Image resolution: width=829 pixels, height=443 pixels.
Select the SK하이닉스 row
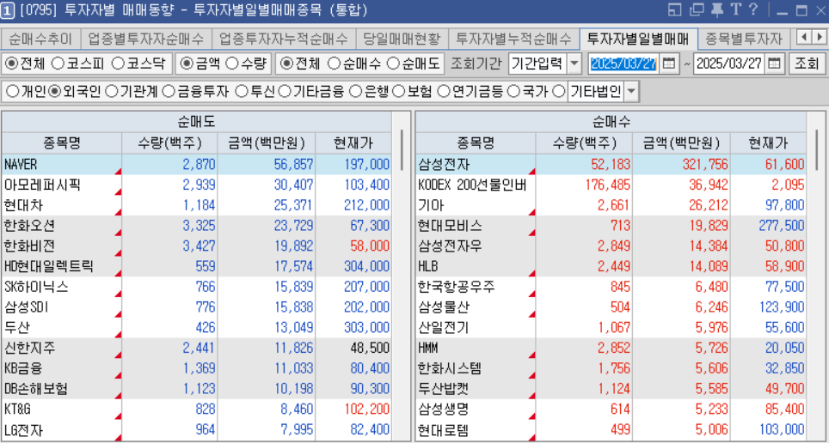196,287
